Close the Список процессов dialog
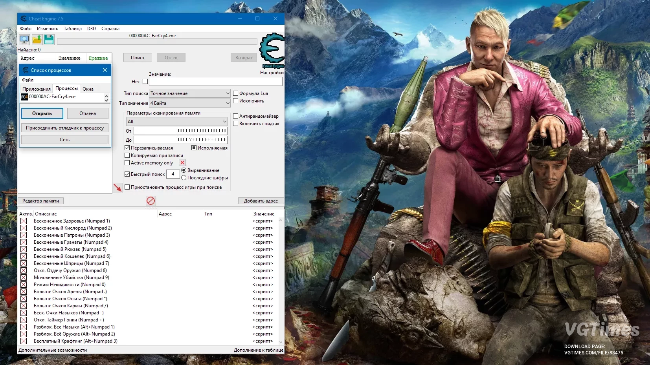 105,70
